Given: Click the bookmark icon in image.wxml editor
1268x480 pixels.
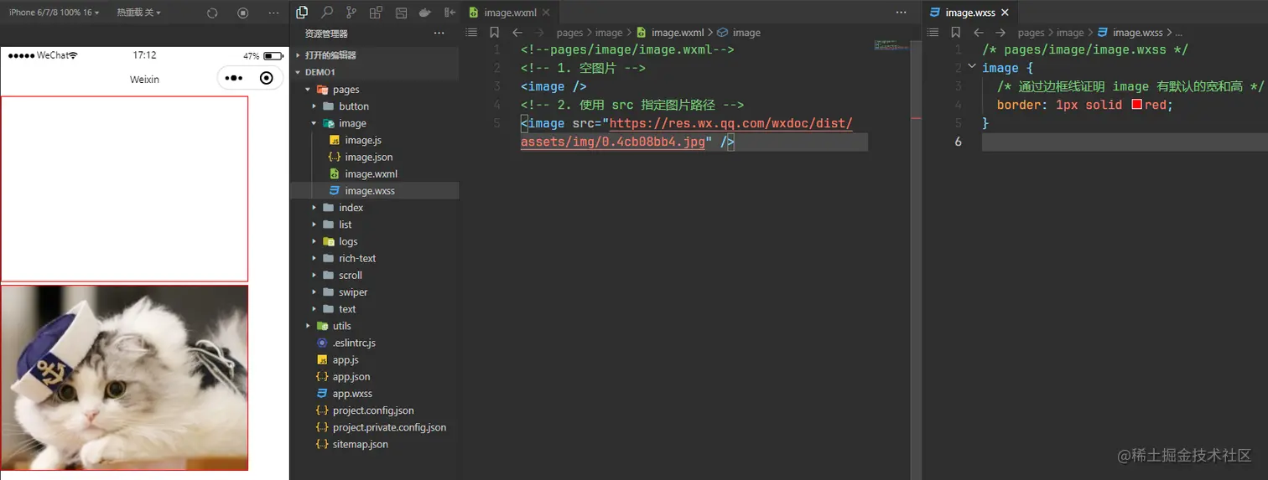Looking at the screenshot, I should [x=495, y=33].
